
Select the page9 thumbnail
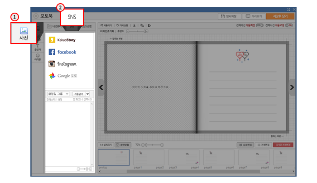(284, 158)
